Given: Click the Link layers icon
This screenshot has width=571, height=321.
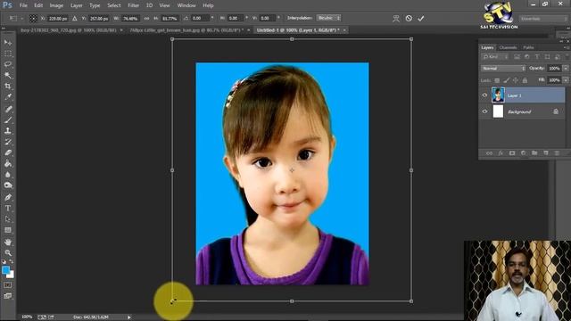Looking at the screenshot, I should 490,153.
